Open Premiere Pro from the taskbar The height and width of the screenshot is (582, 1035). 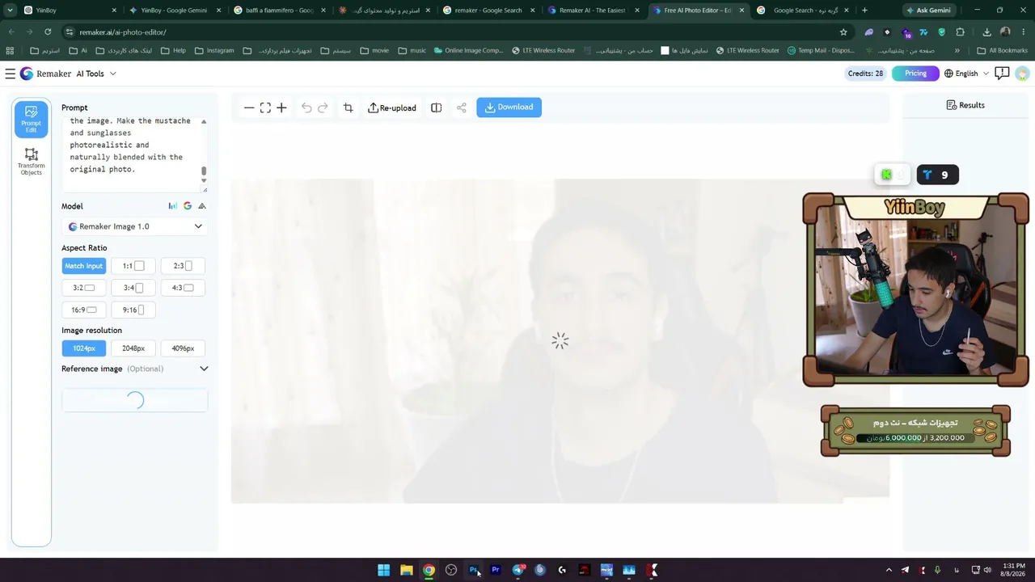[496, 570]
